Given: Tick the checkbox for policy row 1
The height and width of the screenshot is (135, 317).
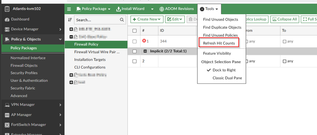Looking at the screenshot, I should click(135, 41).
